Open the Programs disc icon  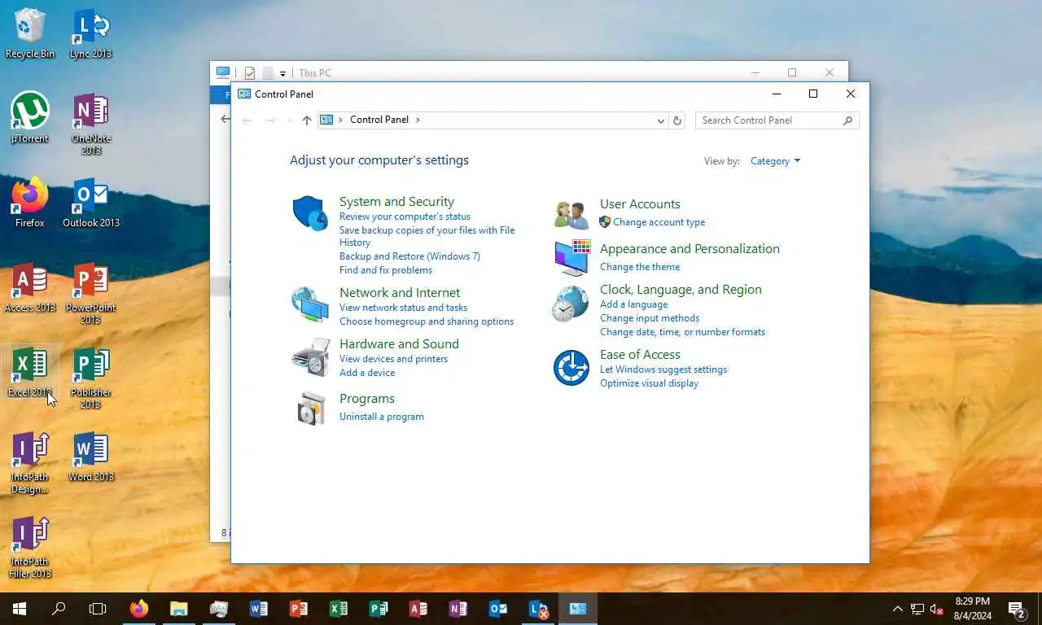tap(310, 409)
